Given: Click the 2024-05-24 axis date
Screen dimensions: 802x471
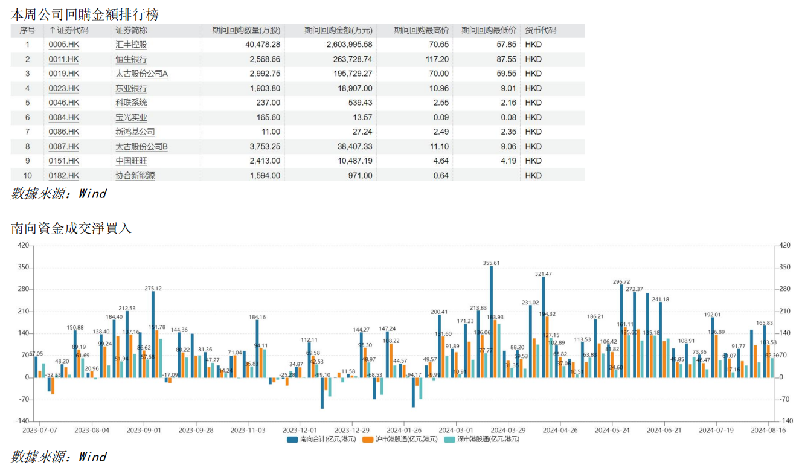Looking at the screenshot, I should 612,430.
